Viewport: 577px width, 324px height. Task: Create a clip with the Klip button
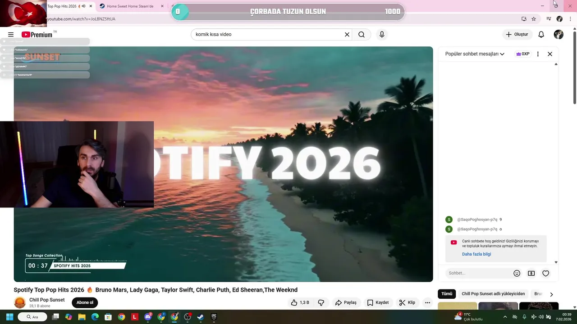pos(407,302)
